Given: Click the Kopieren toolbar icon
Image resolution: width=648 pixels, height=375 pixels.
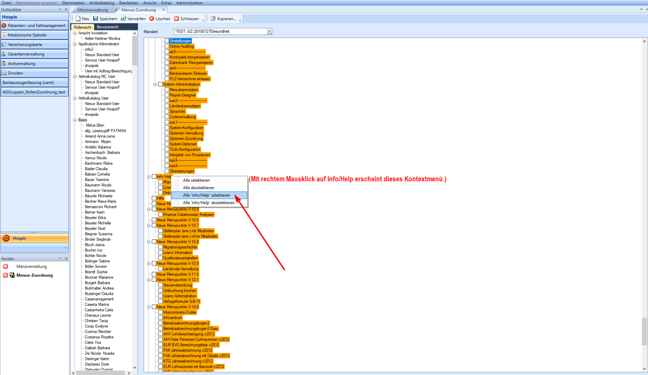Looking at the screenshot, I should (213, 19).
